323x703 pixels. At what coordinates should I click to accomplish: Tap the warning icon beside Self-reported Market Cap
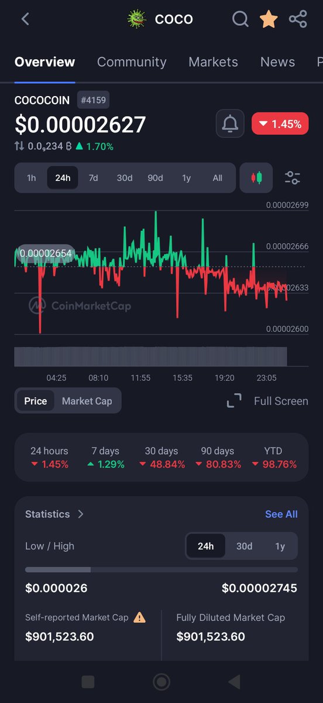[140, 617]
